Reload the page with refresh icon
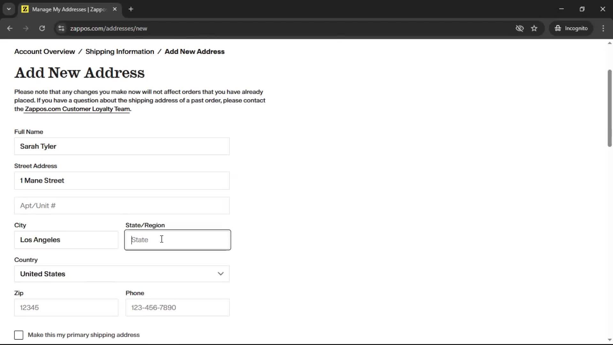 [42, 28]
